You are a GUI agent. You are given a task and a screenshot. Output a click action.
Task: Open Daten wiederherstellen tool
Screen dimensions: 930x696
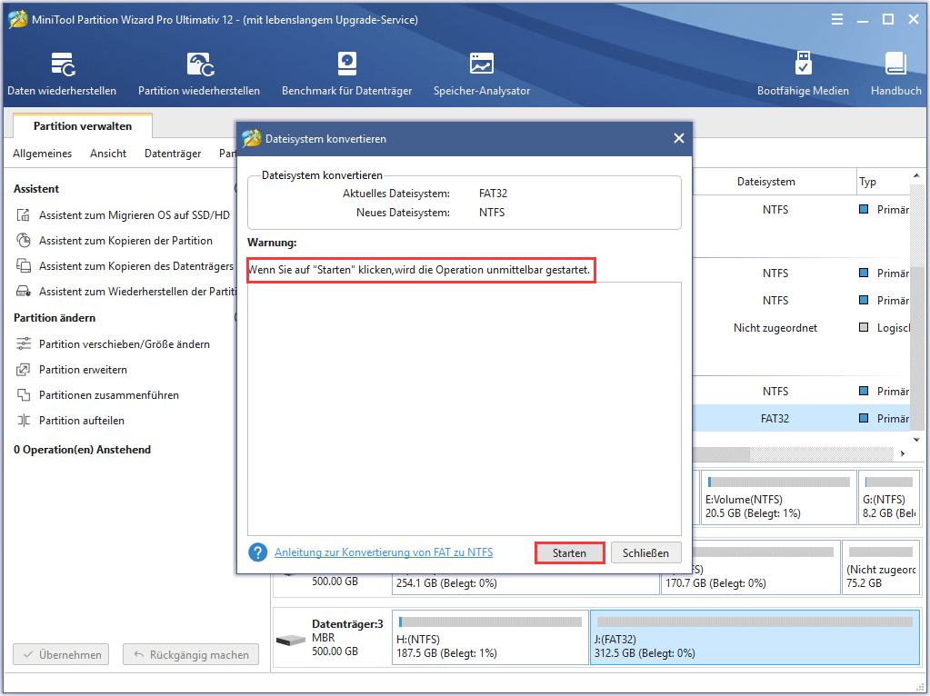pyautogui.click(x=62, y=74)
